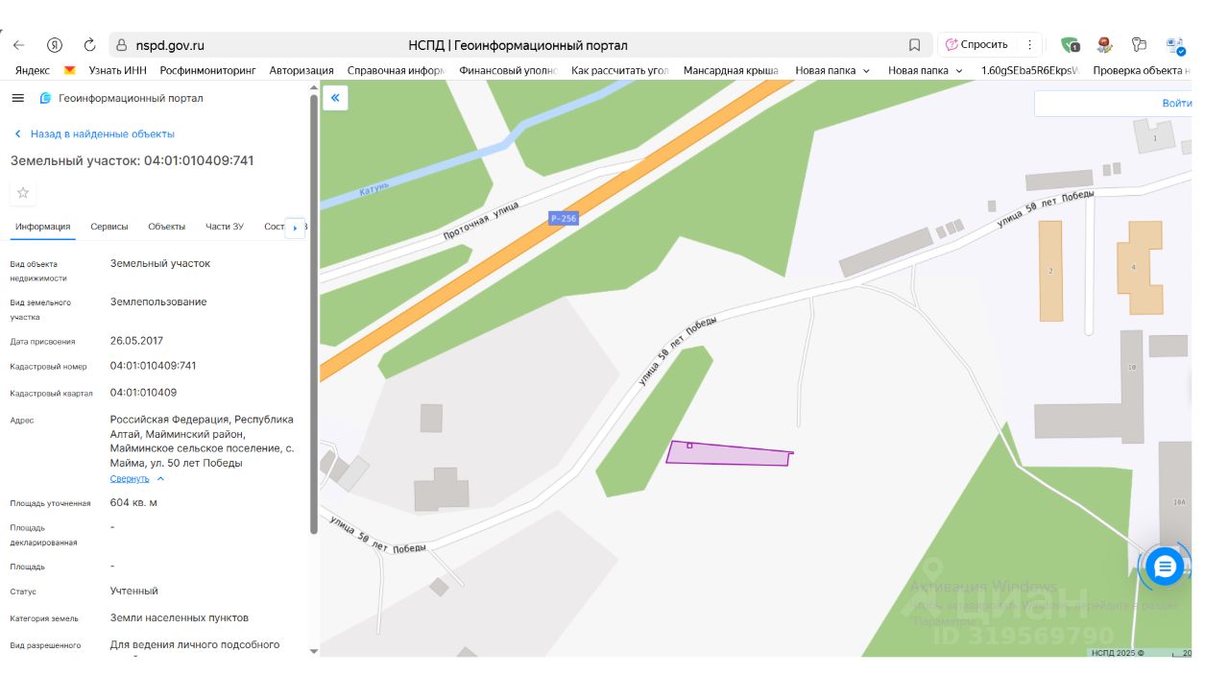Collapse the side panel with double-chevron button
This screenshot has height=700, width=1229.
point(335,98)
